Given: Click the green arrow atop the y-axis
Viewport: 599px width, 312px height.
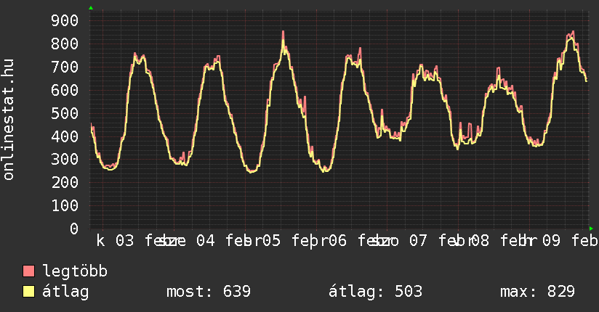Looking at the screenshot, I should [91, 8].
